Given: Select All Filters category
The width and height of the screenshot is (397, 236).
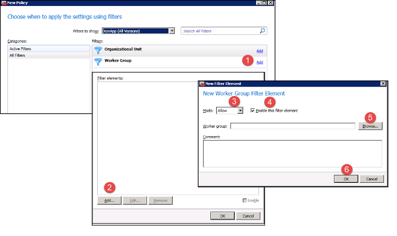Looking at the screenshot, I should click(49, 55).
